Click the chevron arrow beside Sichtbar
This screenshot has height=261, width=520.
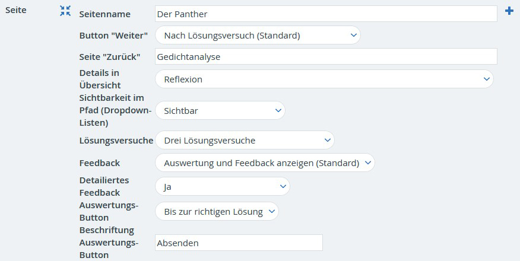point(278,110)
